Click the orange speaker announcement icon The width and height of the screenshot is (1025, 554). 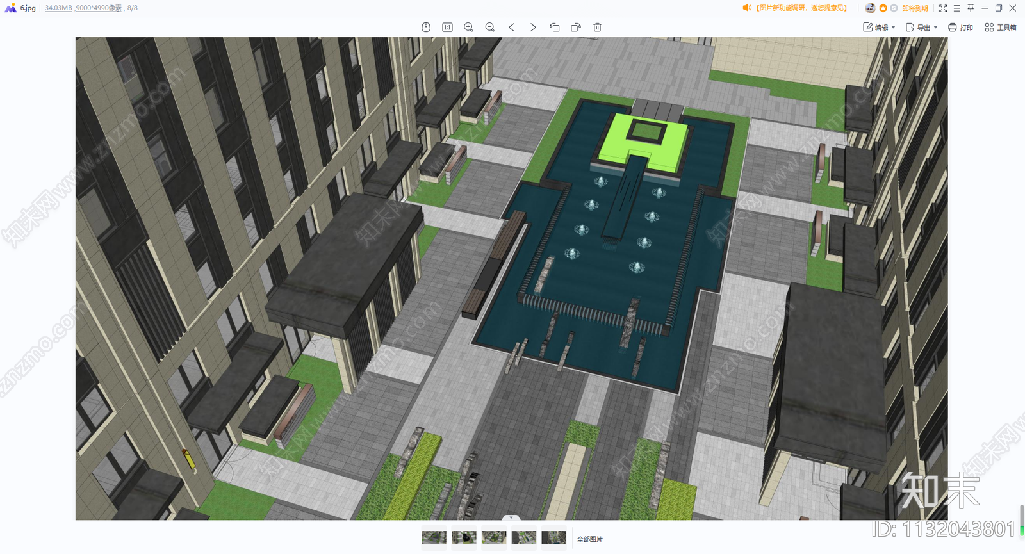pyautogui.click(x=746, y=8)
